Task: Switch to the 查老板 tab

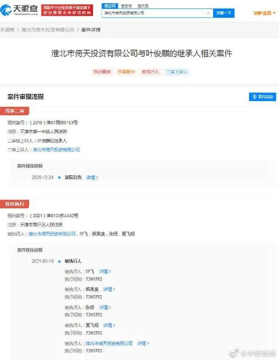Action: tap(126, 6)
